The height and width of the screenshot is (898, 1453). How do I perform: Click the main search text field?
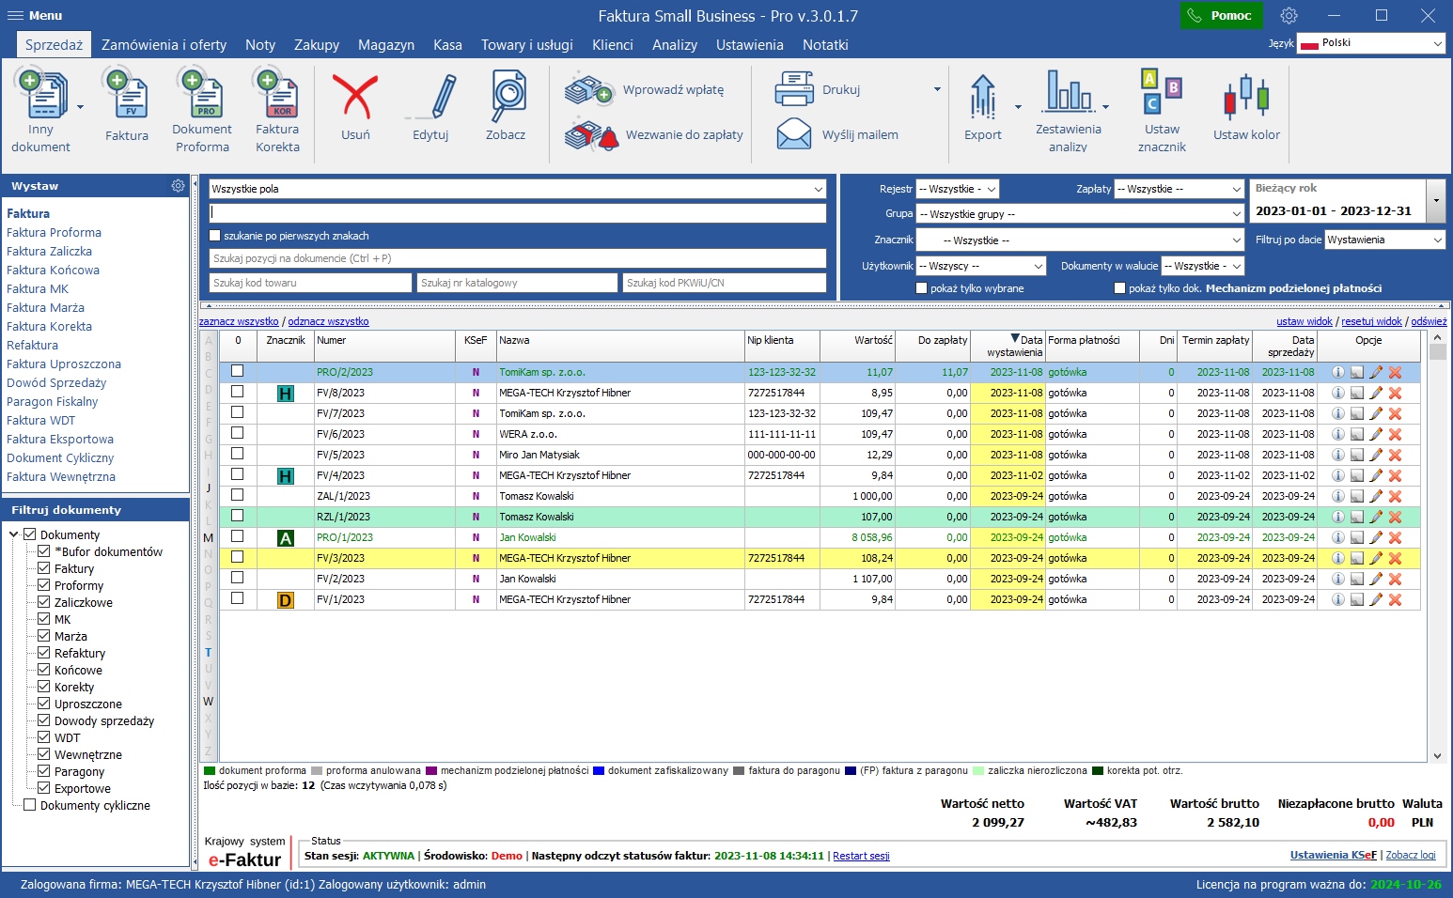517,213
